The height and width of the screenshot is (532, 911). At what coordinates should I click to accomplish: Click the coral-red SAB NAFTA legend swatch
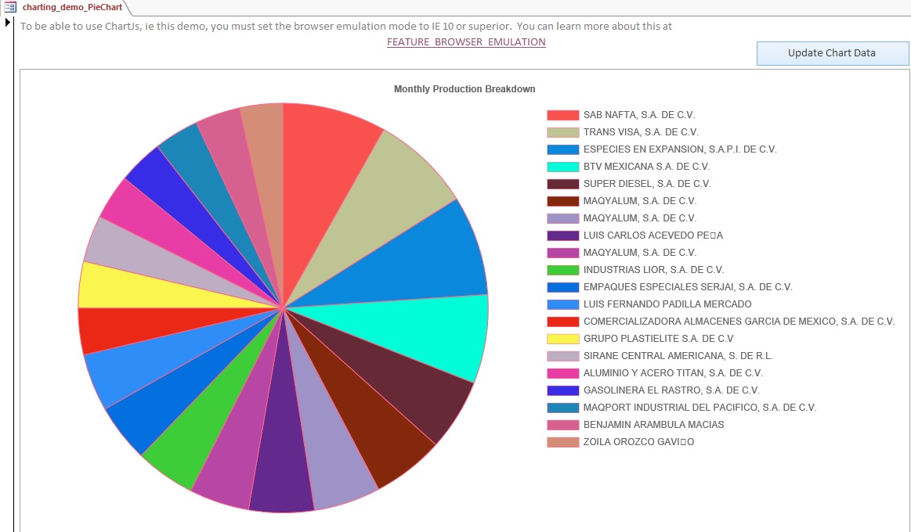point(562,115)
